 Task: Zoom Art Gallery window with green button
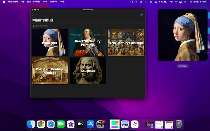click(38, 10)
